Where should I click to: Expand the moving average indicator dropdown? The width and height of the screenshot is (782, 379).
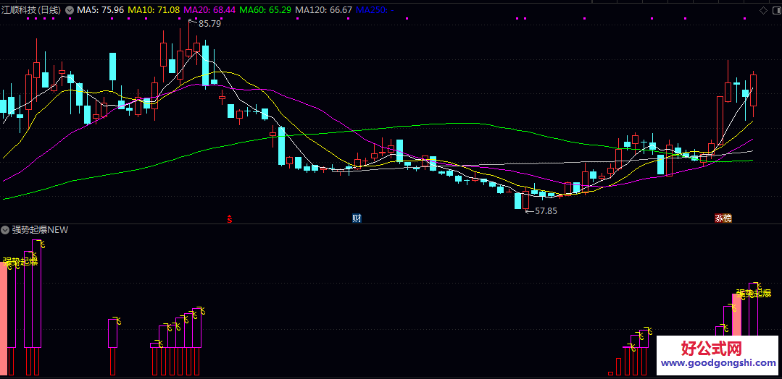click(x=70, y=10)
